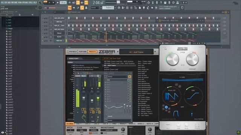
Task: Open the browser view icon
Action: coord(136,7)
